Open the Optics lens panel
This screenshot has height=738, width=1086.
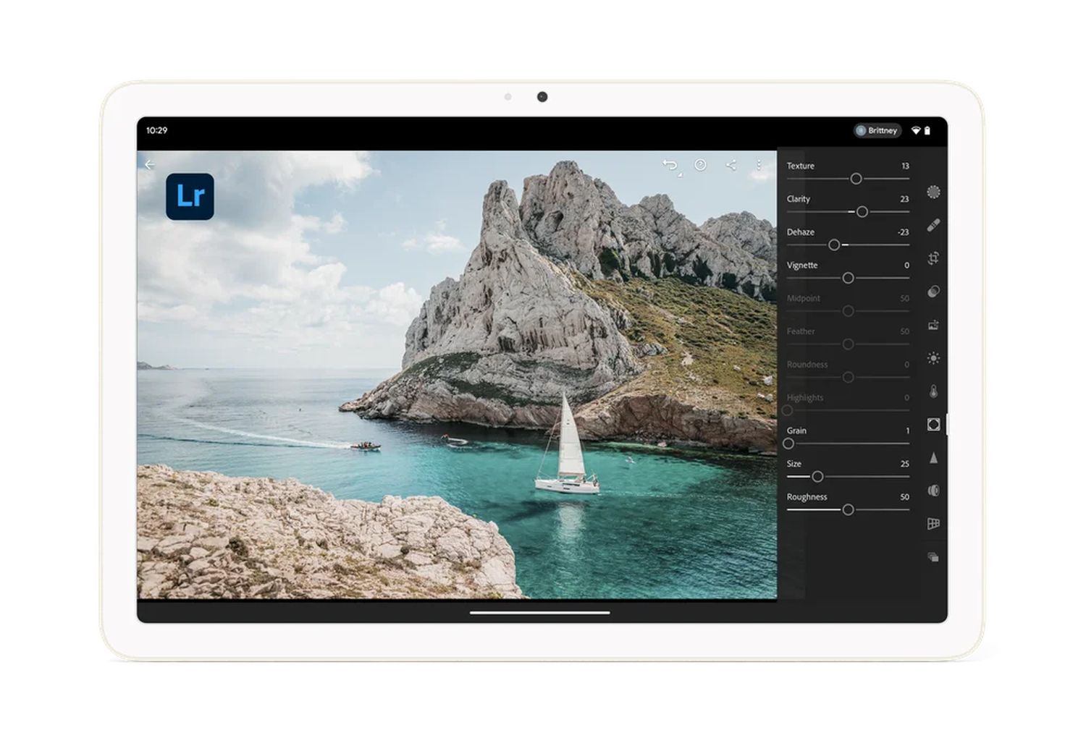[x=933, y=491]
